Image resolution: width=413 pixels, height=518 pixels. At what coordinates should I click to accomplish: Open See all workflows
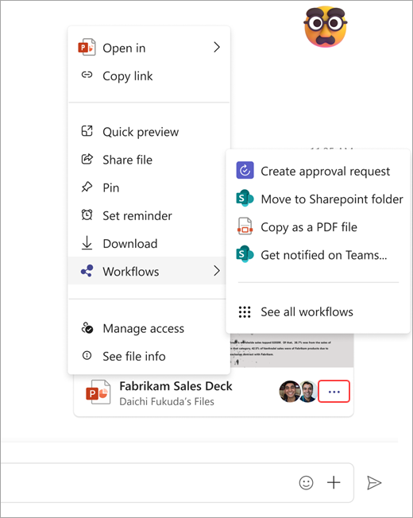pos(318,311)
